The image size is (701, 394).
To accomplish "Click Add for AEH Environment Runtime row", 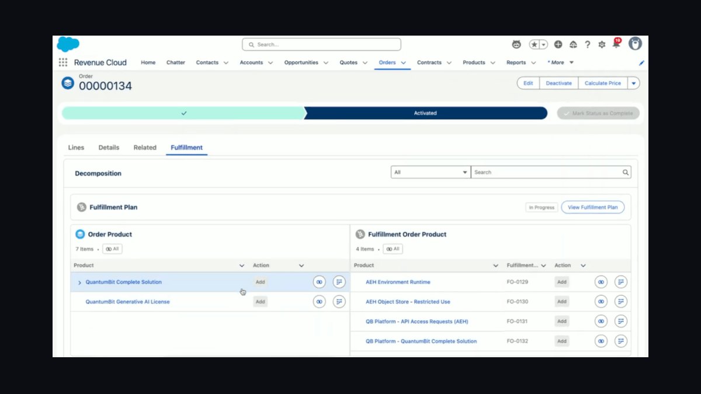I will (562, 282).
